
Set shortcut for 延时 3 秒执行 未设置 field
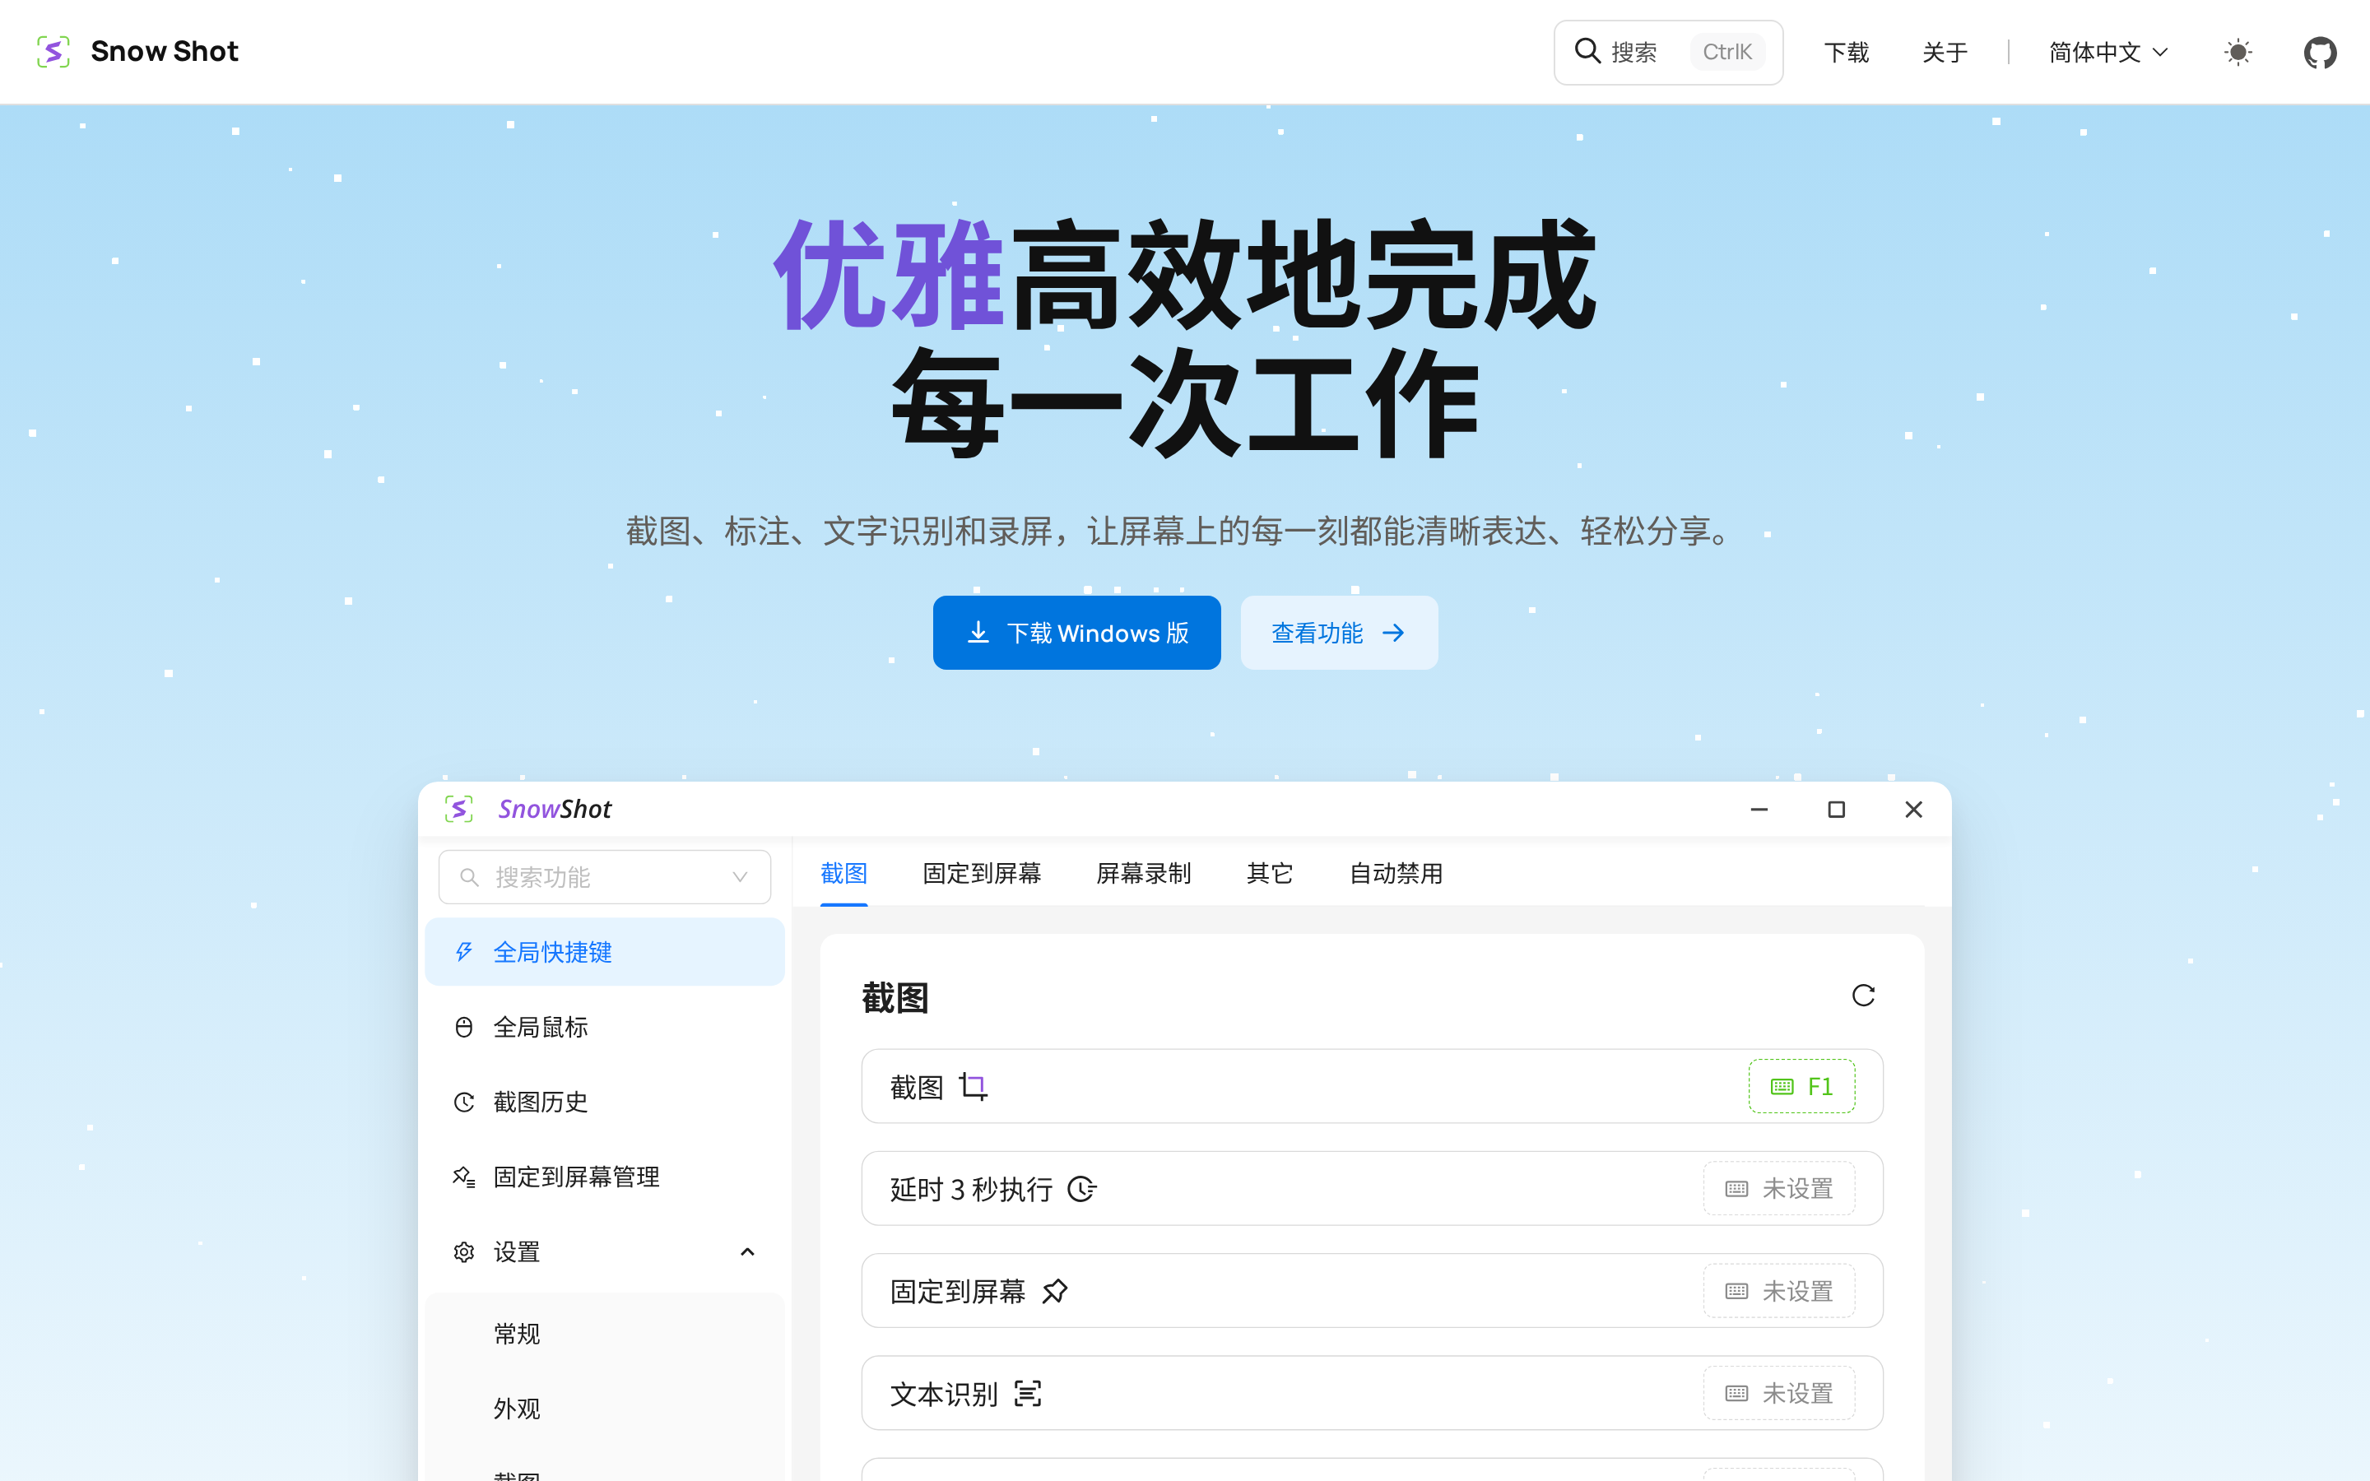1778,1189
